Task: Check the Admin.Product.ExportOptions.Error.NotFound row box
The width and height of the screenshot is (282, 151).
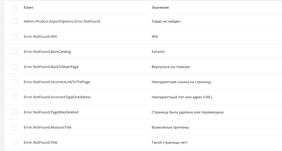Action: tap(15, 21)
